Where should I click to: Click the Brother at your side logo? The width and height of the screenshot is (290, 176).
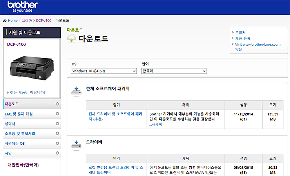(22, 7)
